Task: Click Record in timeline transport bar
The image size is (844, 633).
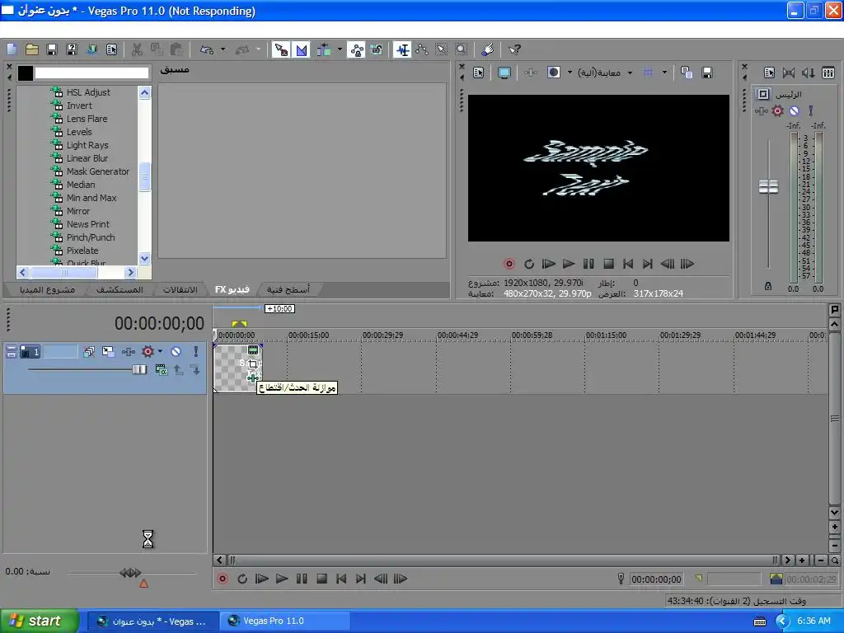Action: click(x=223, y=579)
